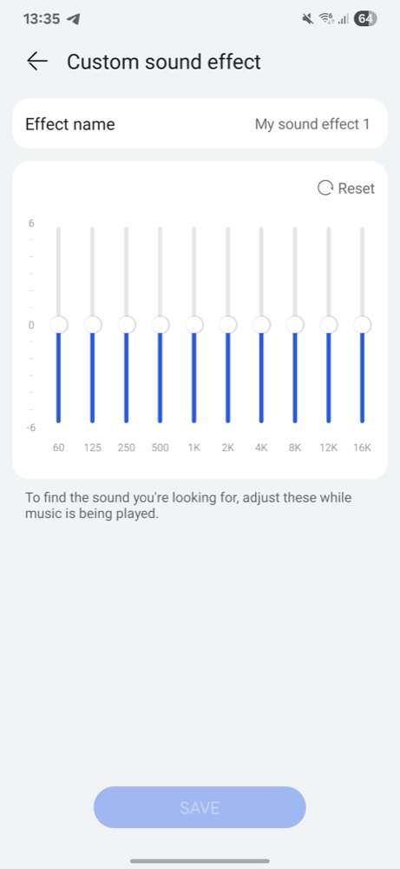Click the 125 Hz slider knob

click(92, 325)
